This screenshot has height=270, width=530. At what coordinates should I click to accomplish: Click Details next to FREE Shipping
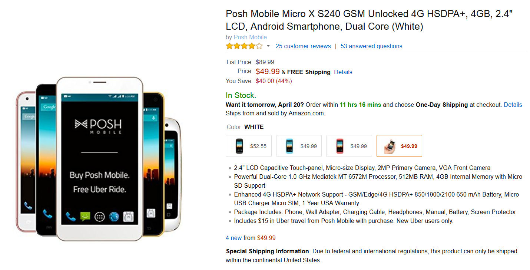(343, 72)
